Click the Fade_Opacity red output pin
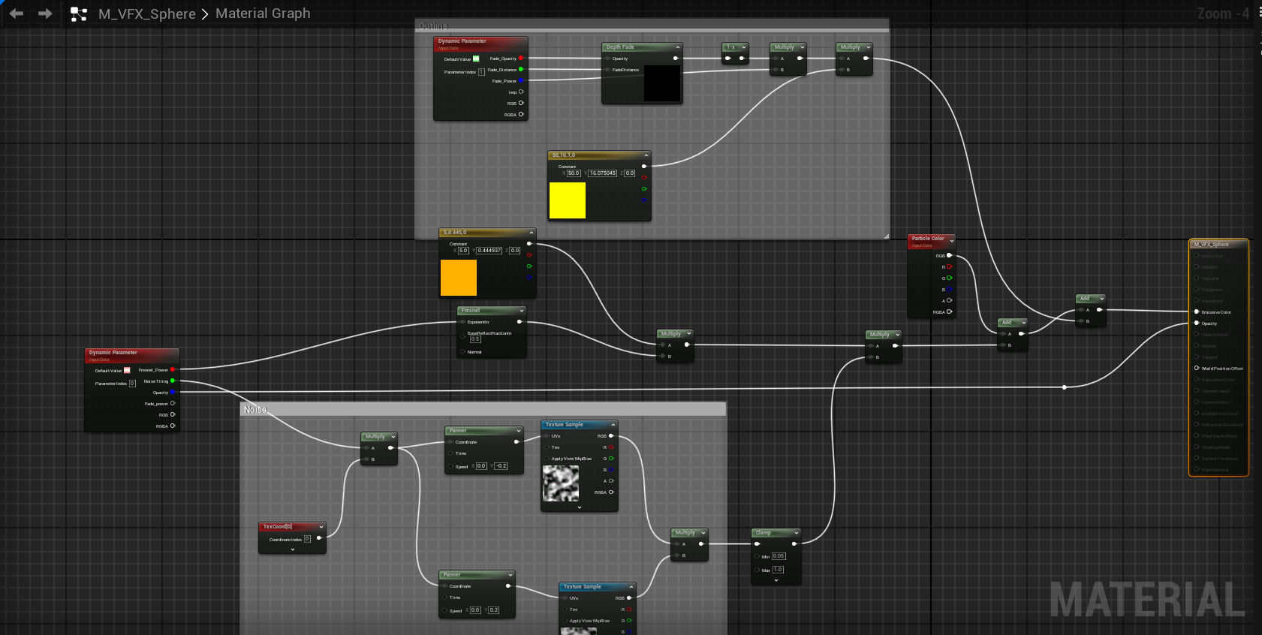This screenshot has height=635, width=1262. (x=521, y=58)
